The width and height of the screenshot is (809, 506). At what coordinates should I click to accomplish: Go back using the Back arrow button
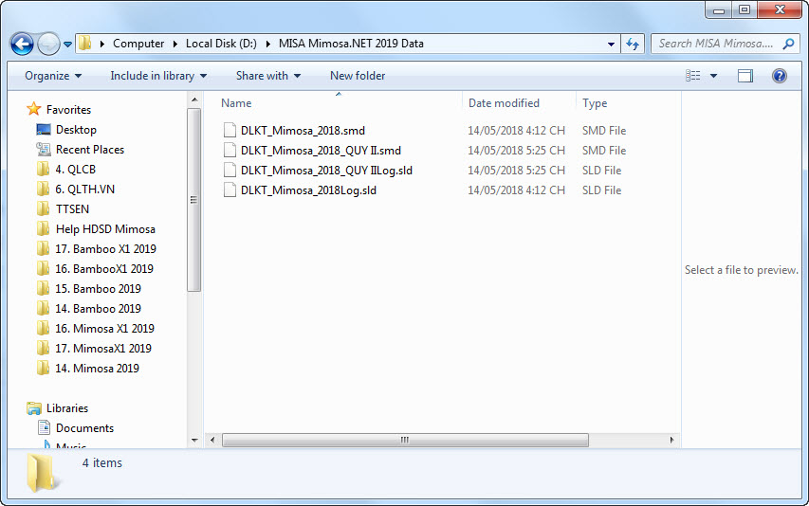[22, 44]
